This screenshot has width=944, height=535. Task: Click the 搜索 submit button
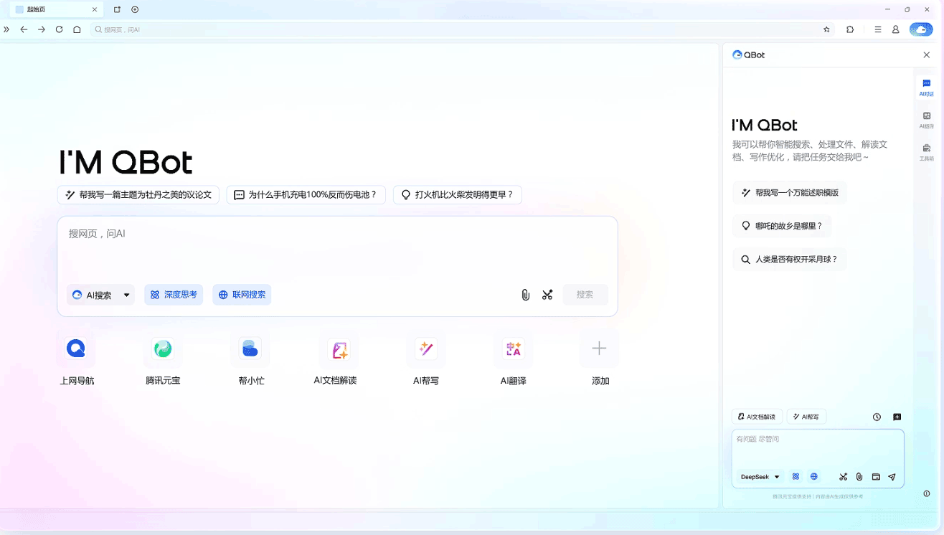(585, 295)
